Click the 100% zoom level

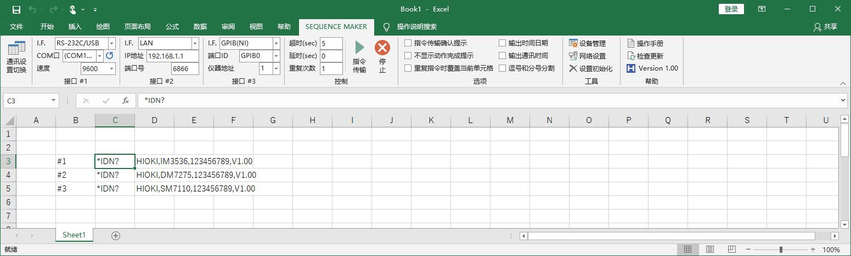click(x=831, y=249)
